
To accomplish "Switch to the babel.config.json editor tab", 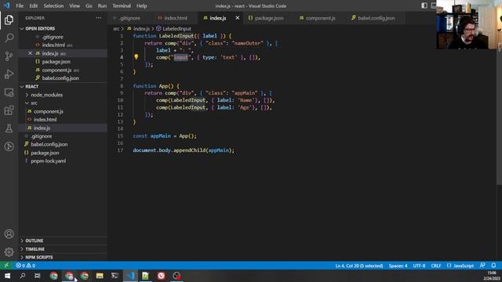I will pyautogui.click(x=376, y=18).
